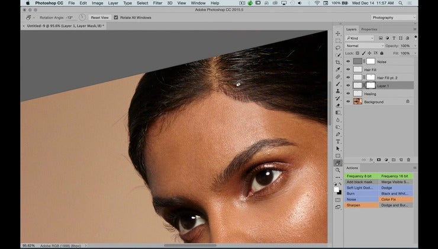The height and width of the screenshot is (249, 438).
Task: Open the Actions panel options menu
Action: (x=415, y=168)
